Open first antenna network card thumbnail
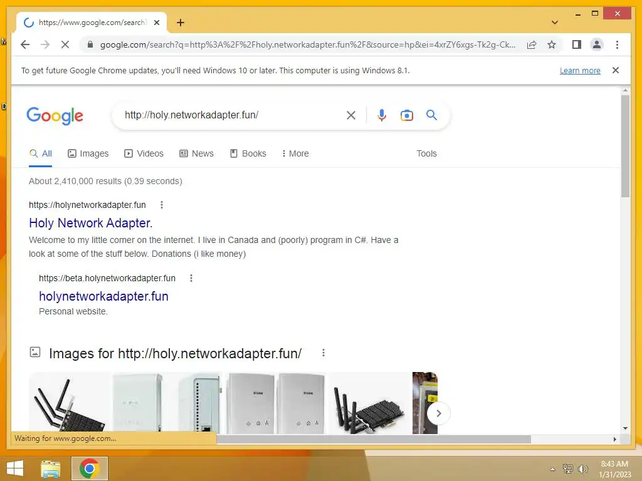The height and width of the screenshot is (481, 642). click(70, 403)
